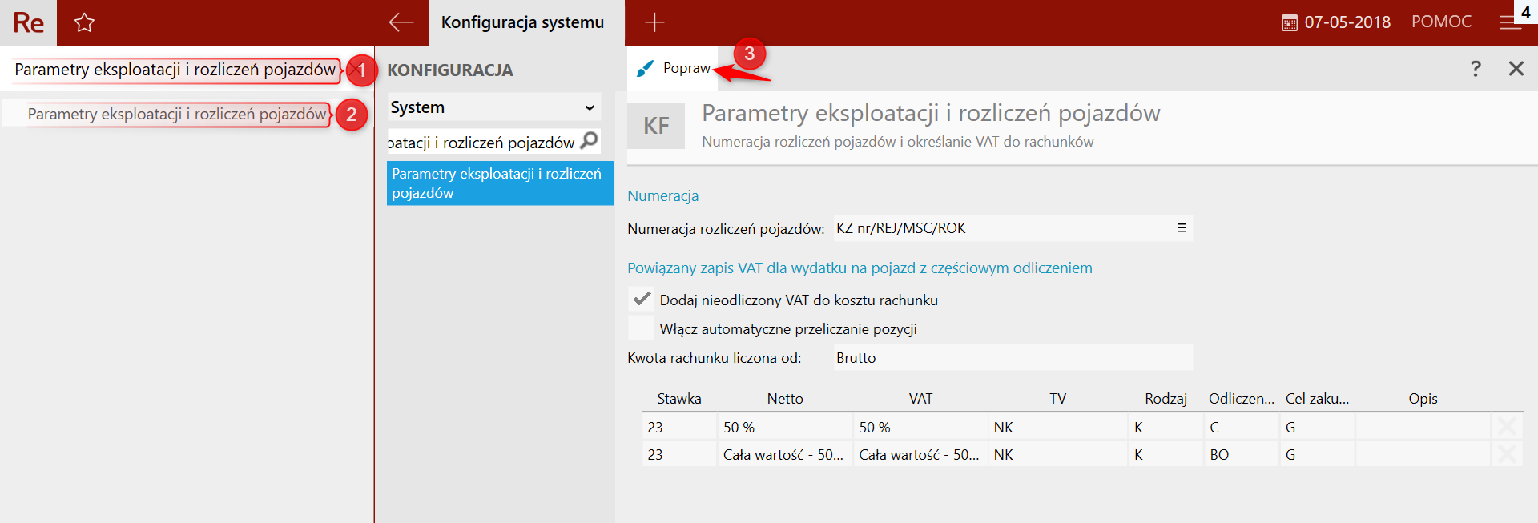Click the question mark help icon
The image size is (1538, 523).
[x=1476, y=69]
